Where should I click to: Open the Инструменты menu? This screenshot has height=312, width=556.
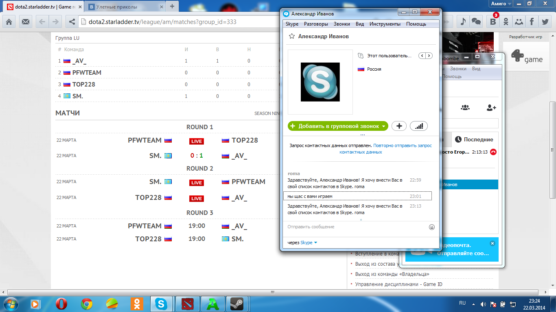(385, 24)
